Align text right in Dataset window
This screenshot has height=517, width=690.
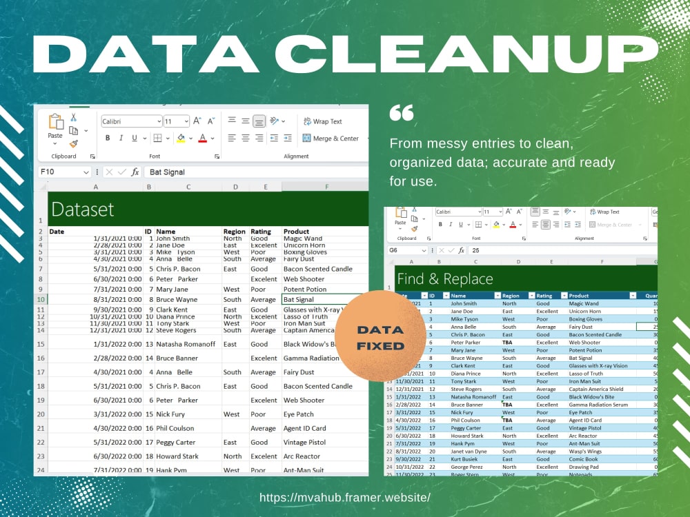click(x=259, y=138)
